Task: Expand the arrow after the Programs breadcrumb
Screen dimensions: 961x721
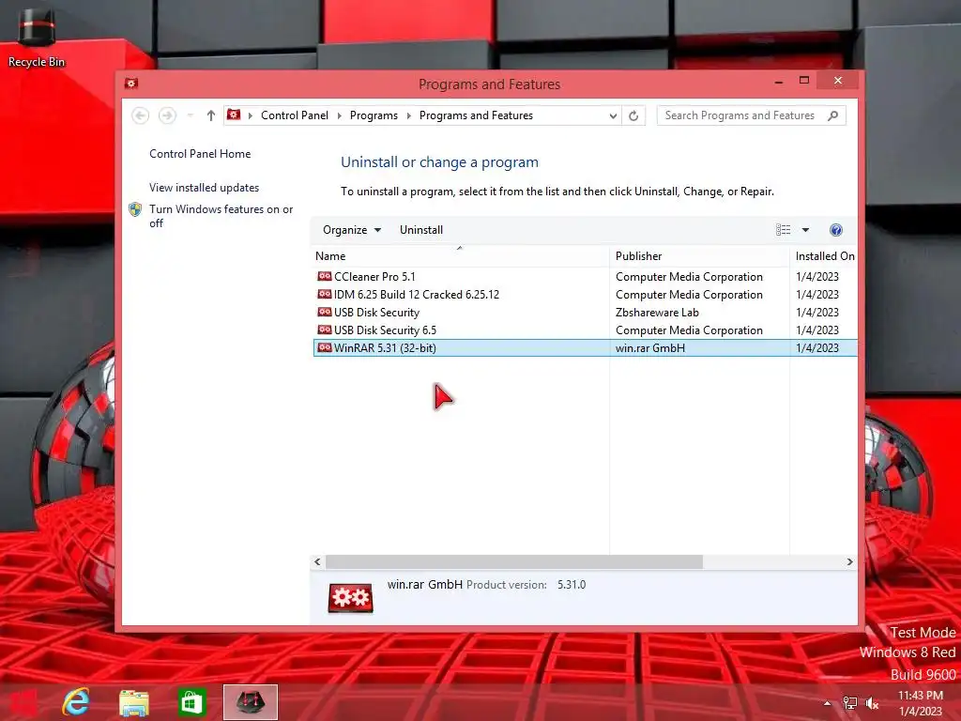Action: 409,115
